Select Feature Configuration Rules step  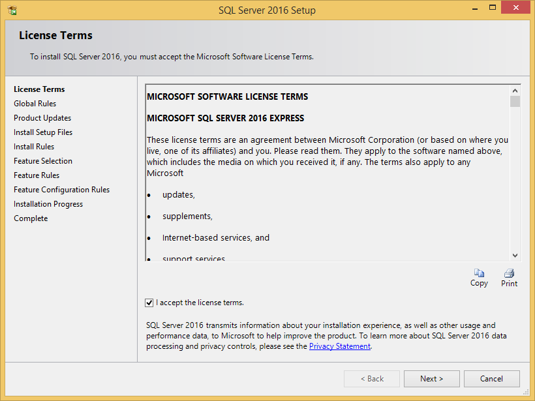click(62, 190)
